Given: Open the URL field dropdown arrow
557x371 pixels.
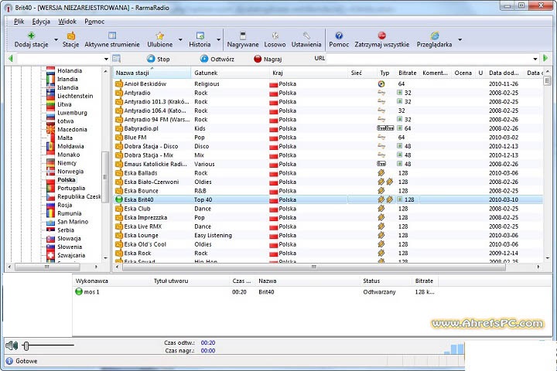Looking at the screenshot, I should (535, 59).
